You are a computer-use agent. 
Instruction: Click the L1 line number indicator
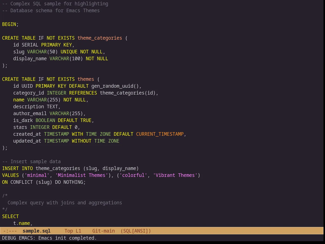[78, 231]
